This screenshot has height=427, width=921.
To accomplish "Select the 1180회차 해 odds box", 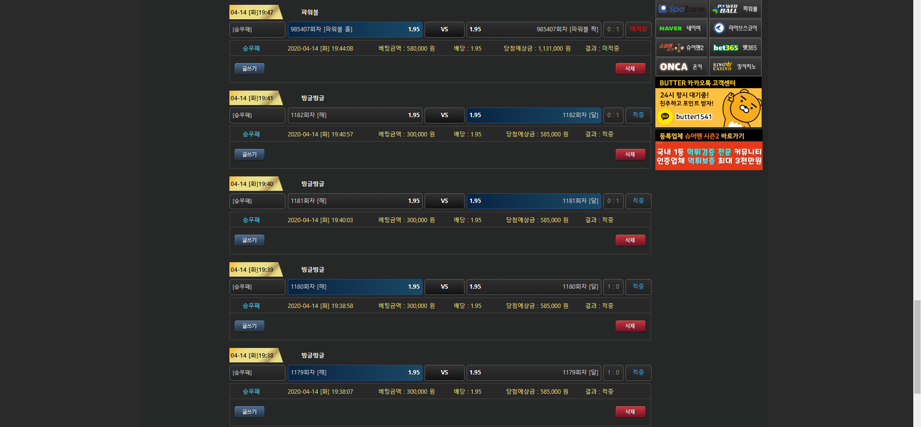I will click(x=355, y=287).
